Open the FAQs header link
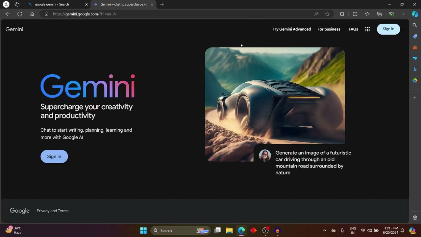 pos(353,29)
